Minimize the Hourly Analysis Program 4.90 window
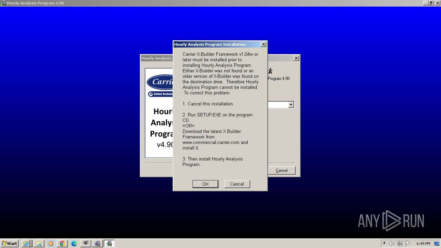Viewport: 441px width, 248px height. coord(425,3)
